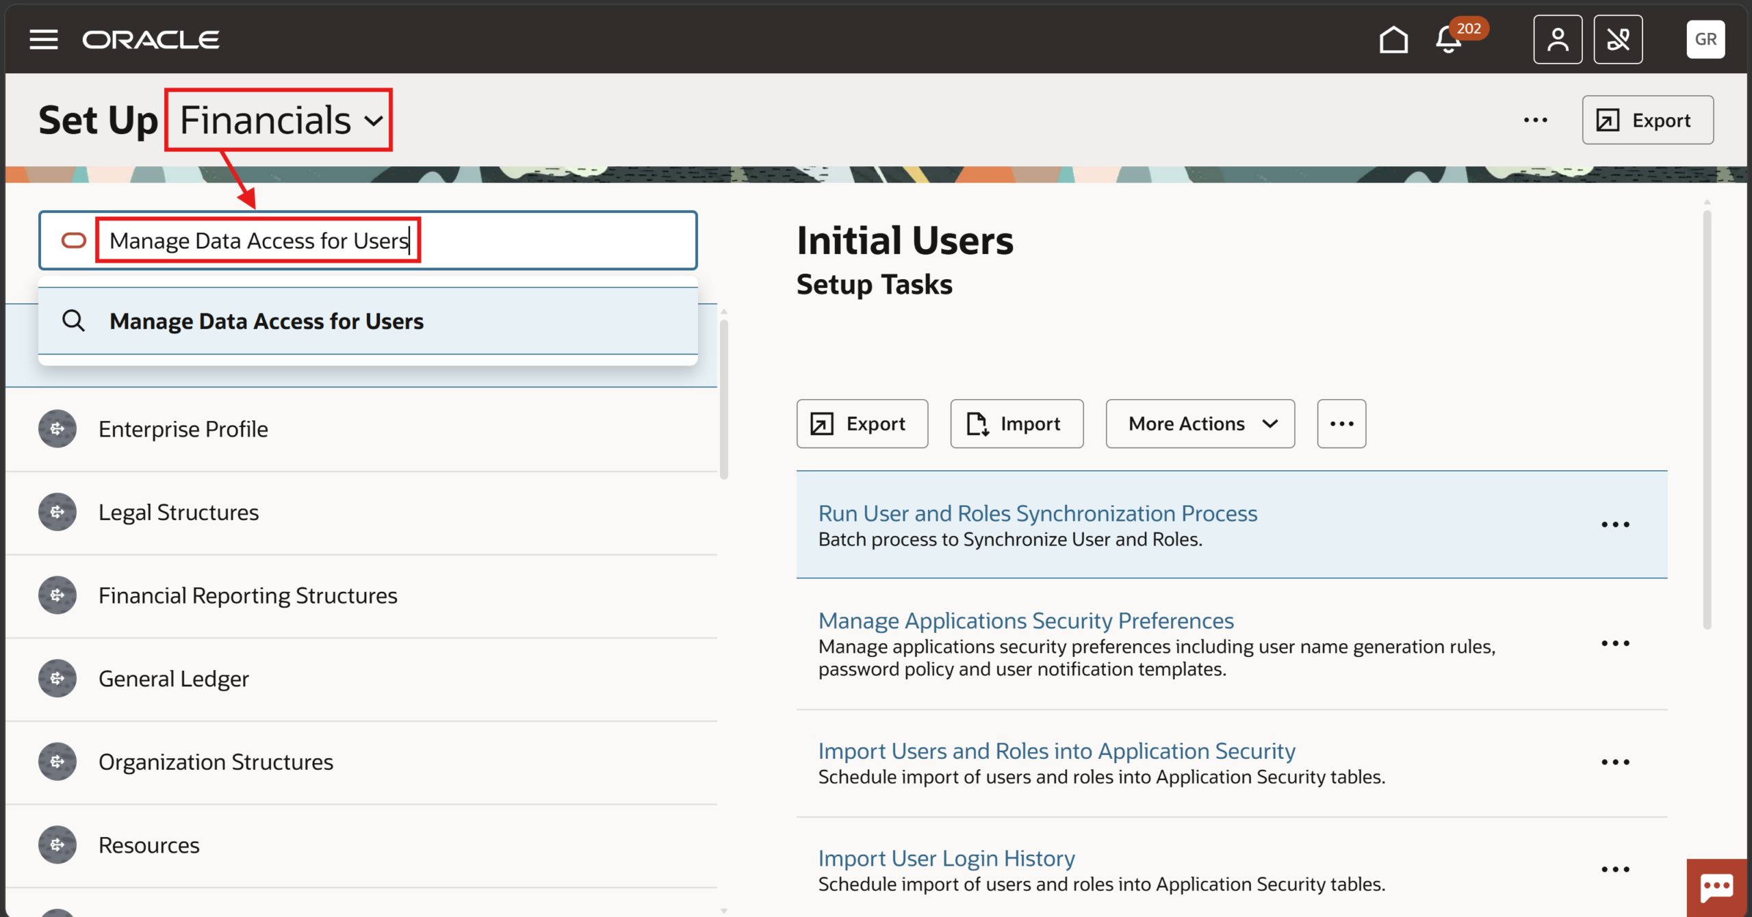Select Enterprise Profile in functional areas
The width and height of the screenshot is (1752, 917).
tap(361, 429)
